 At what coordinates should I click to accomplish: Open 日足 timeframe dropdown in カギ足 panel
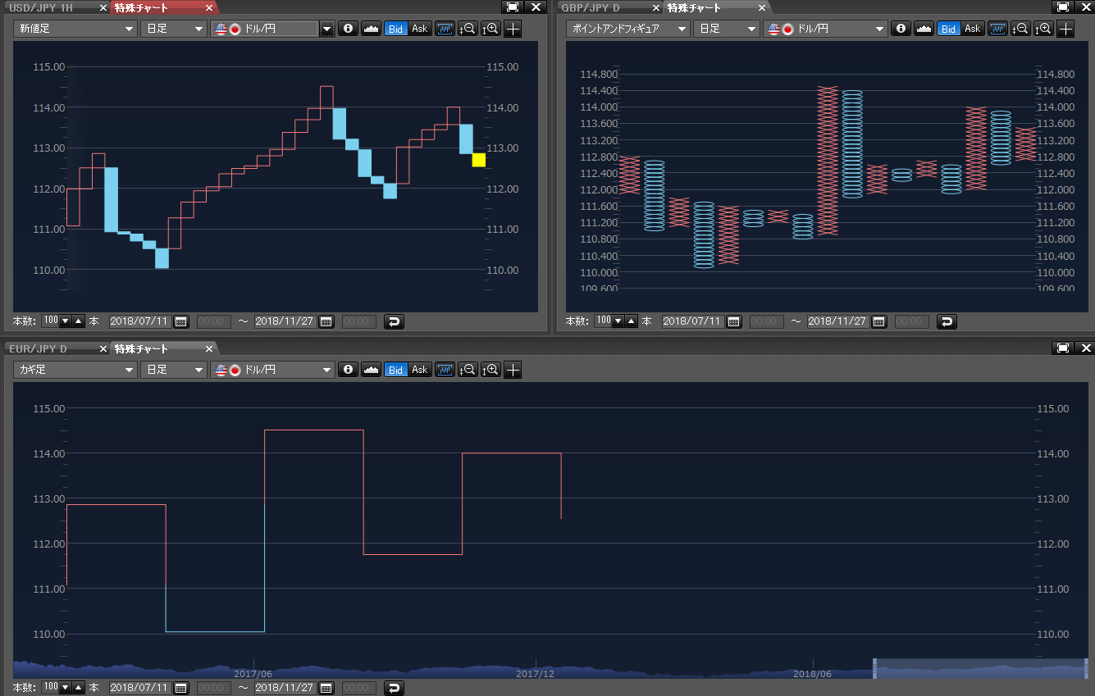click(173, 370)
